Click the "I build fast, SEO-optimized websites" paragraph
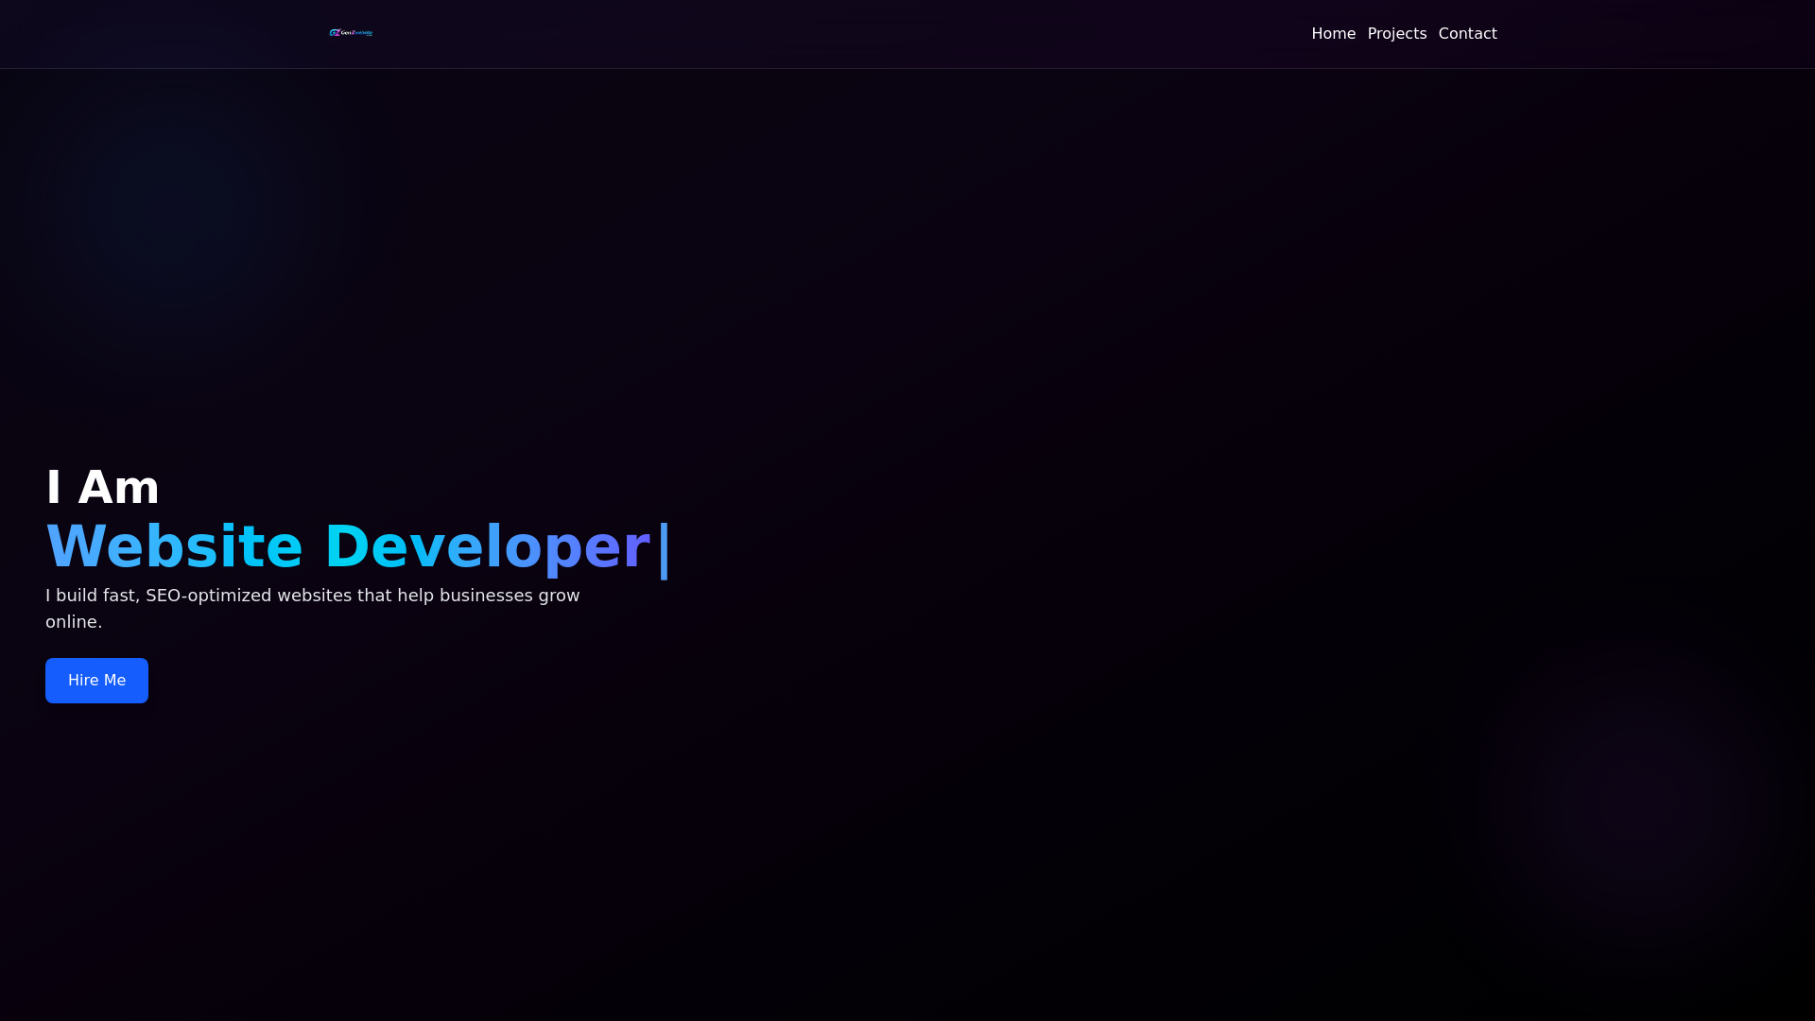 pos(313,609)
